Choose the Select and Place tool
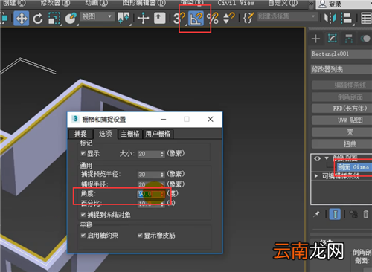372x272 pixels. [71, 19]
